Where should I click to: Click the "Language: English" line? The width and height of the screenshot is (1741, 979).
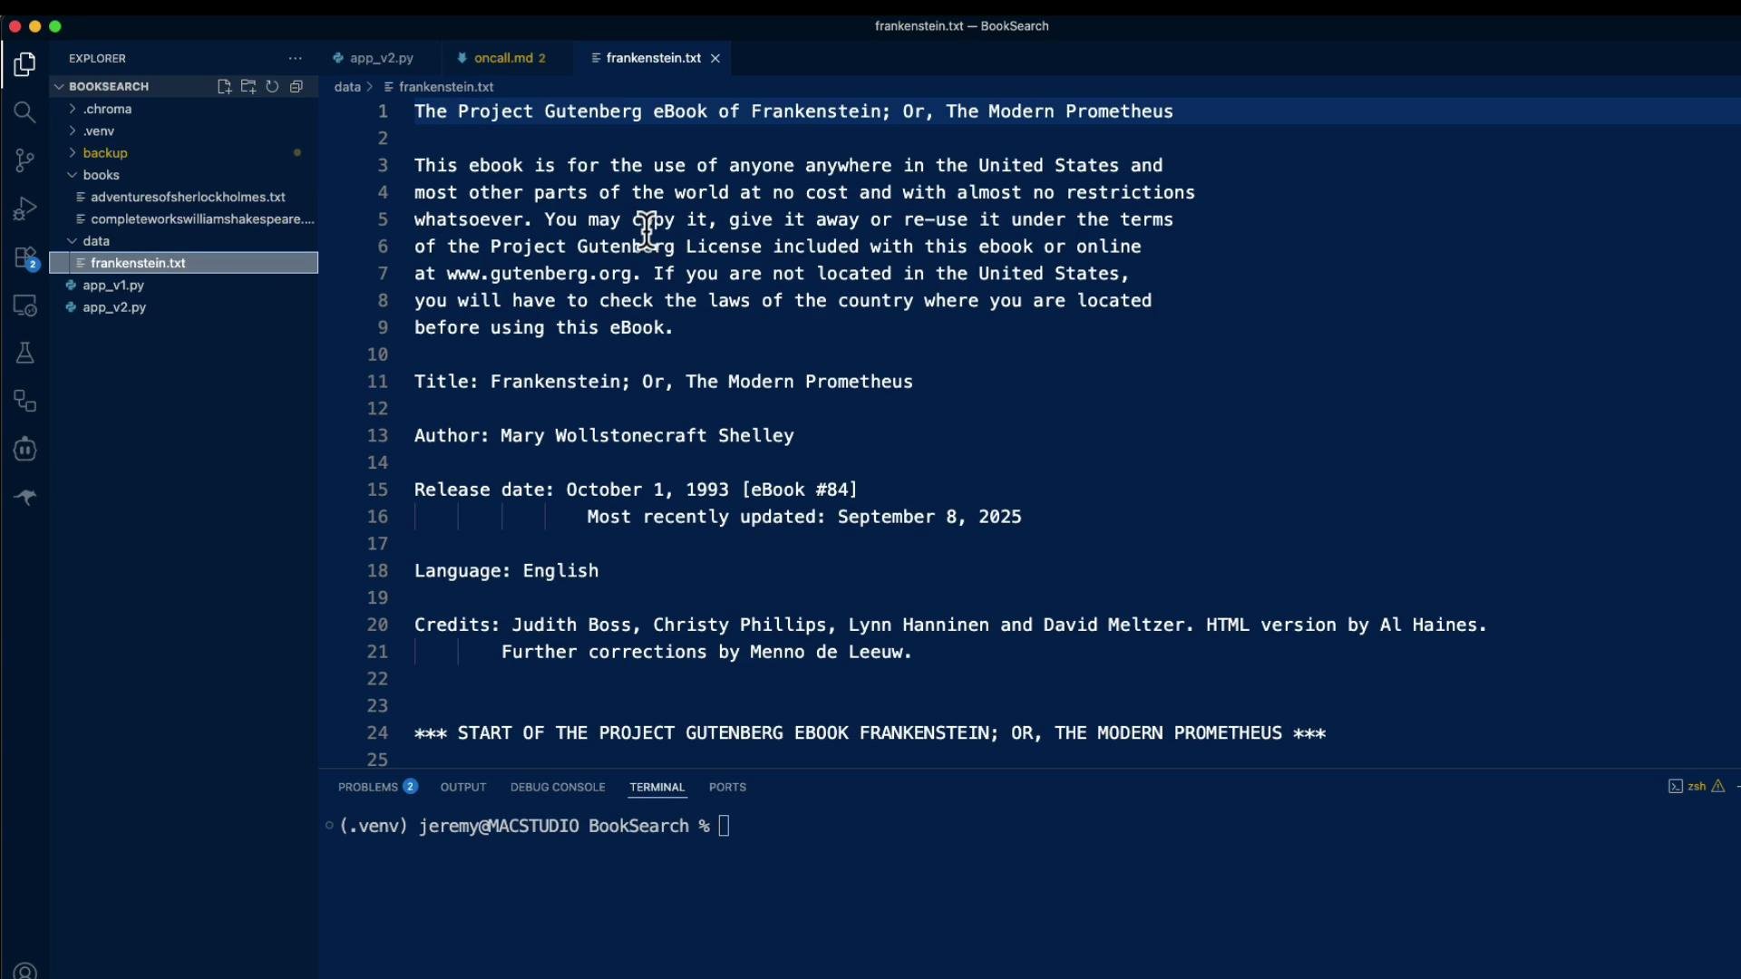point(506,571)
